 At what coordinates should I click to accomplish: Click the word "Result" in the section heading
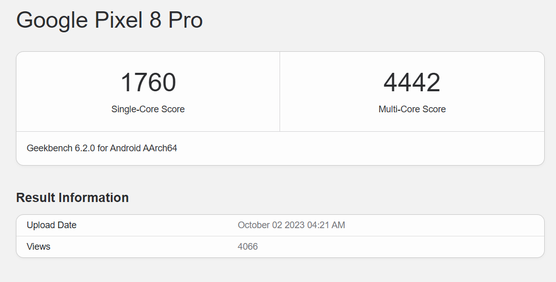[x=36, y=198]
